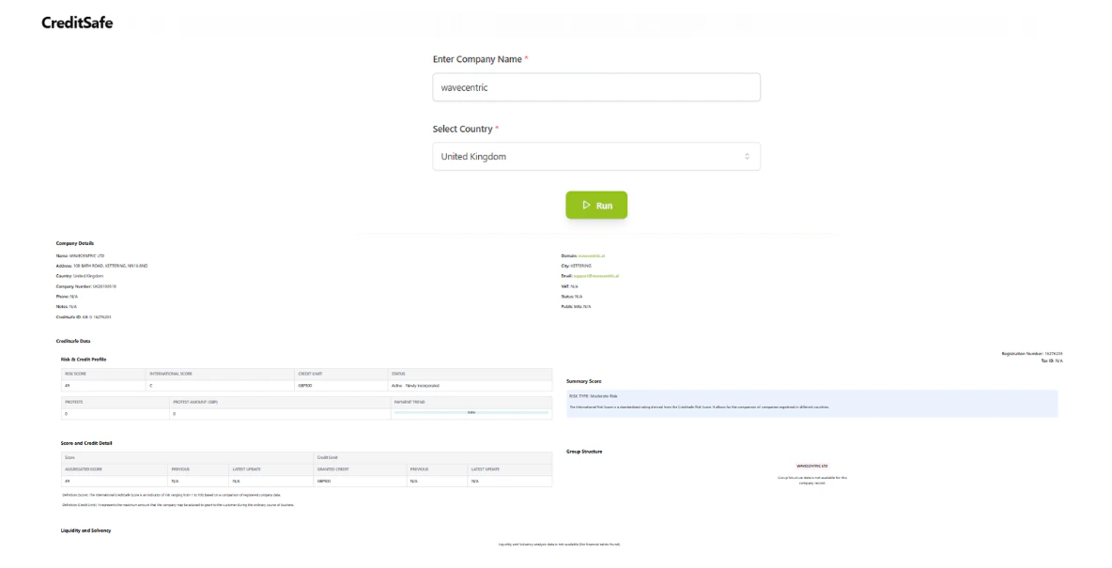The width and height of the screenshot is (1112, 568).
Task: Click the Payment Trend progress bar
Action: [470, 412]
